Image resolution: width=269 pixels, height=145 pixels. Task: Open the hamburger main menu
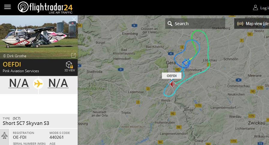click(x=7, y=7)
